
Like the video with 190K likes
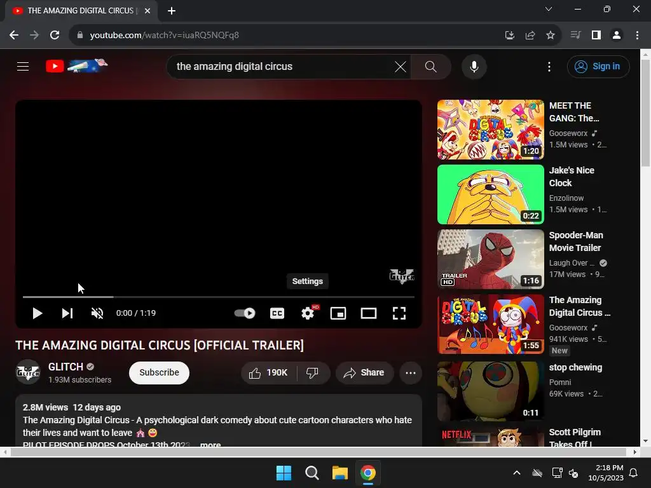point(269,372)
